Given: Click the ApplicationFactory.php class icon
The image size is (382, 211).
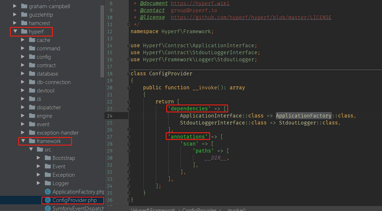Looking at the screenshot, I should coord(48,192).
